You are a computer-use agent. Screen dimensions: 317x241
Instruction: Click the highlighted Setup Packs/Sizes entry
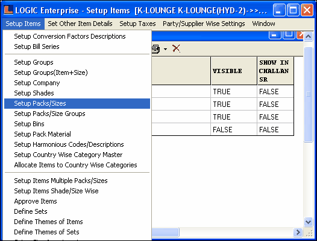tap(77, 103)
